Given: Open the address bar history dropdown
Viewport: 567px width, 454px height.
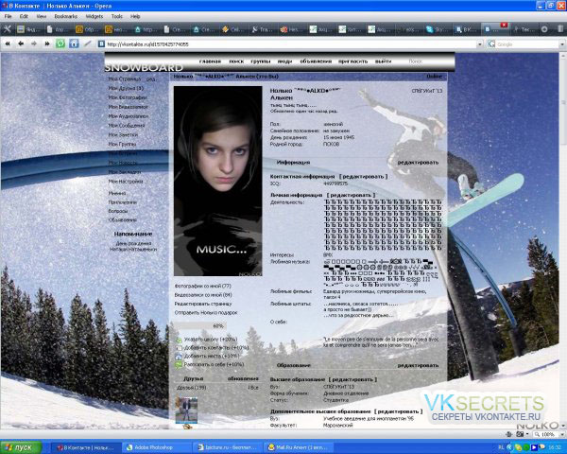Looking at the screenshot, I should click(480, 44).
